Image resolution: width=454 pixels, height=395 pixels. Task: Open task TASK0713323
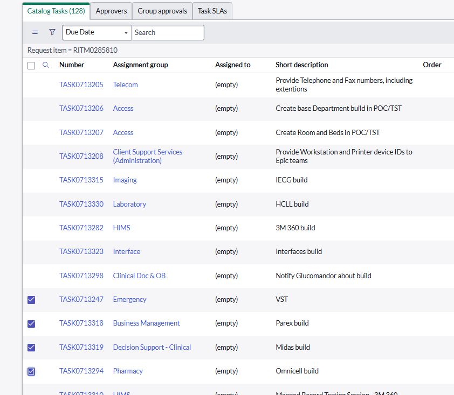[81, 252]
